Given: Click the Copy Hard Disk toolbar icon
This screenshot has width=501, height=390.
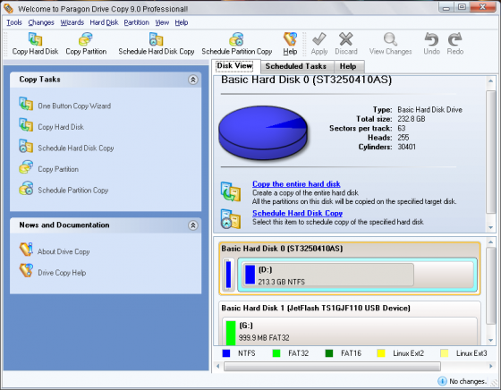Looking at the screenshot, I should (x=35, y=39).
